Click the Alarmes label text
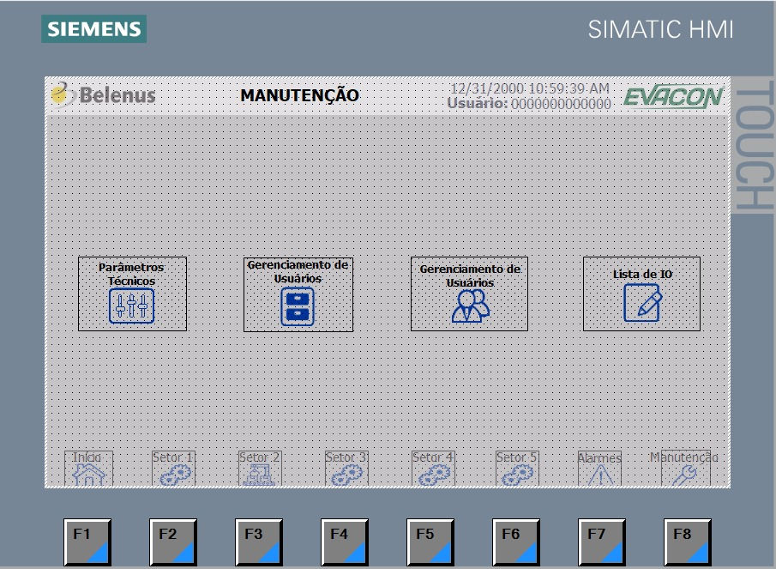Image resolution: width=776 pixels, height=569 pixels. pyautogui.click(x=599, y=458)
